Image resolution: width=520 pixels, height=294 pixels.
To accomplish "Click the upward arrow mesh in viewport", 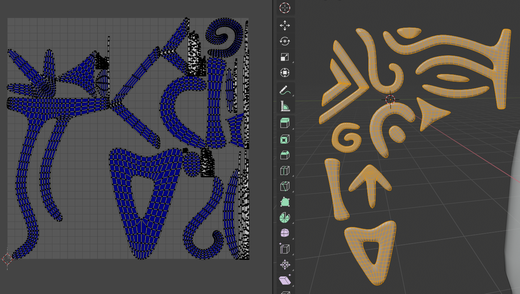I will coord(370,186).
